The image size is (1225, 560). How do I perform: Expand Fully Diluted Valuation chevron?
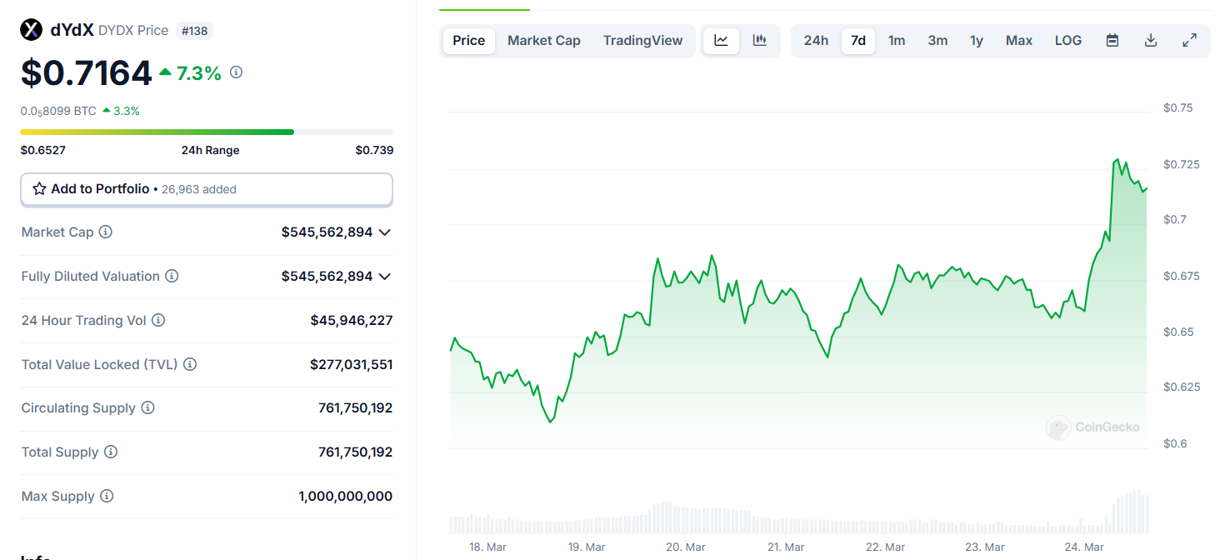click(384, 277)
